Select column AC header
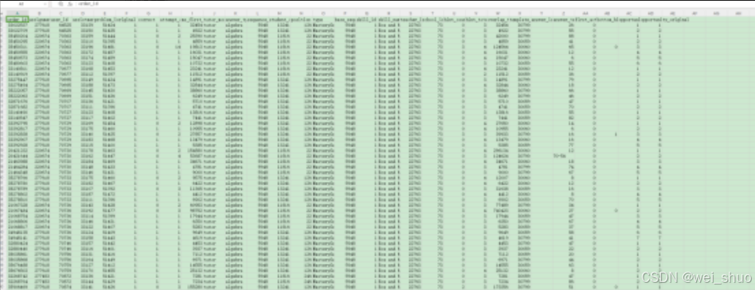Screen dimensions: 755x290 [x=629, y=13]
